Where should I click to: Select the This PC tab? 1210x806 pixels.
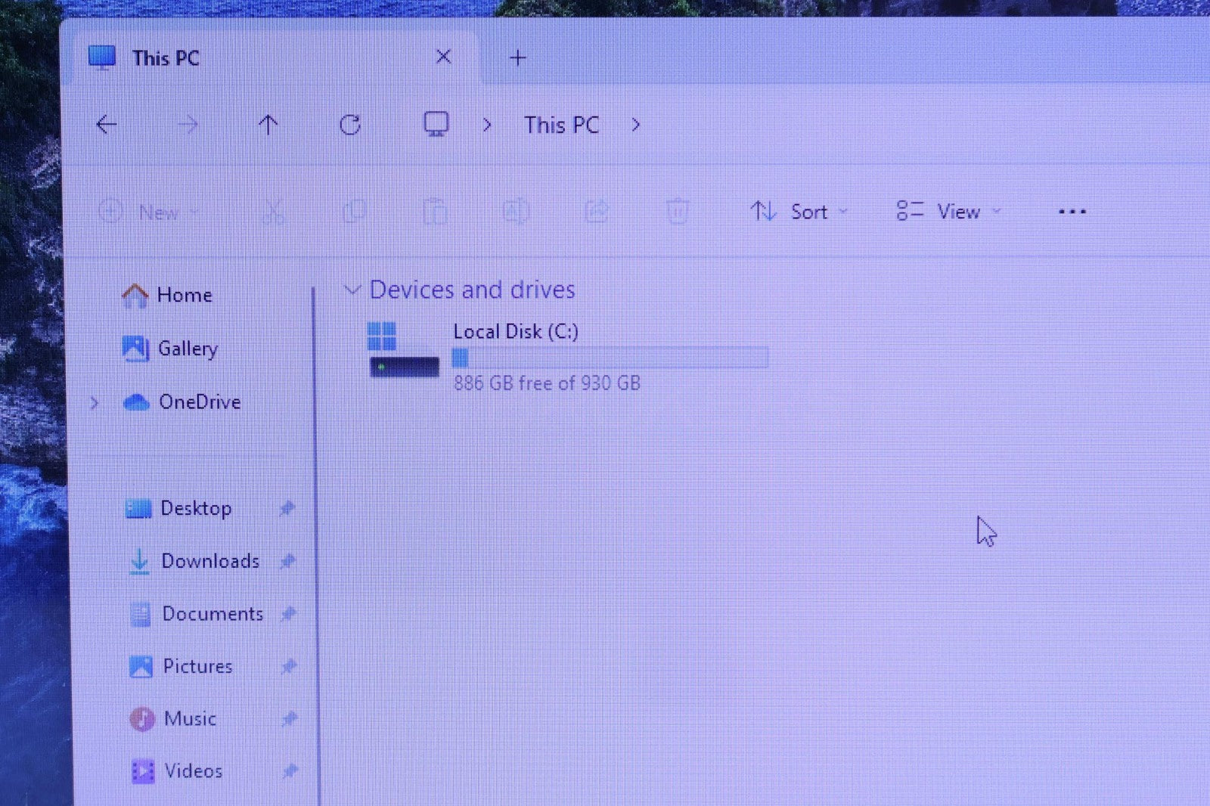(x=166, y=58)
